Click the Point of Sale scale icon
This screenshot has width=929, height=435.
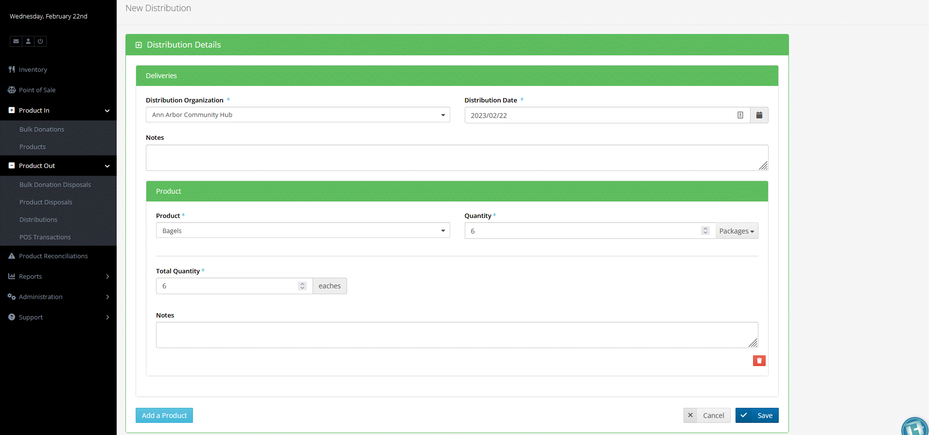point(12,90)
